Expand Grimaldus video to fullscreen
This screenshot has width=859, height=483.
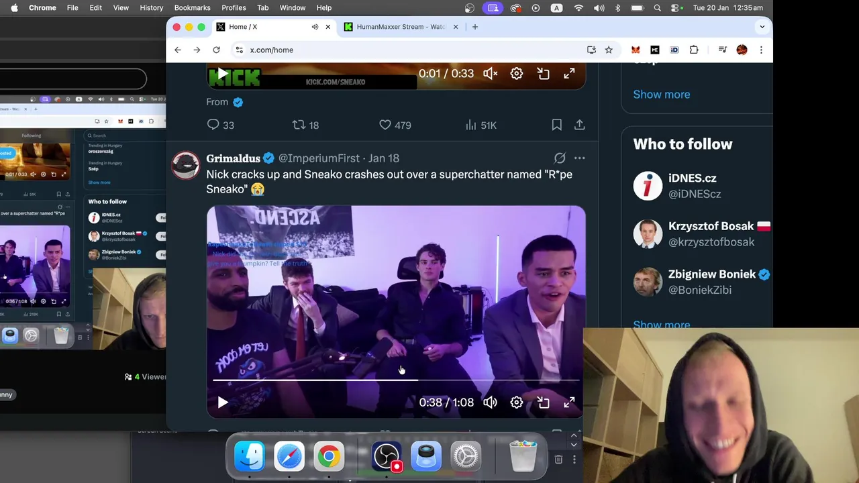569,402
